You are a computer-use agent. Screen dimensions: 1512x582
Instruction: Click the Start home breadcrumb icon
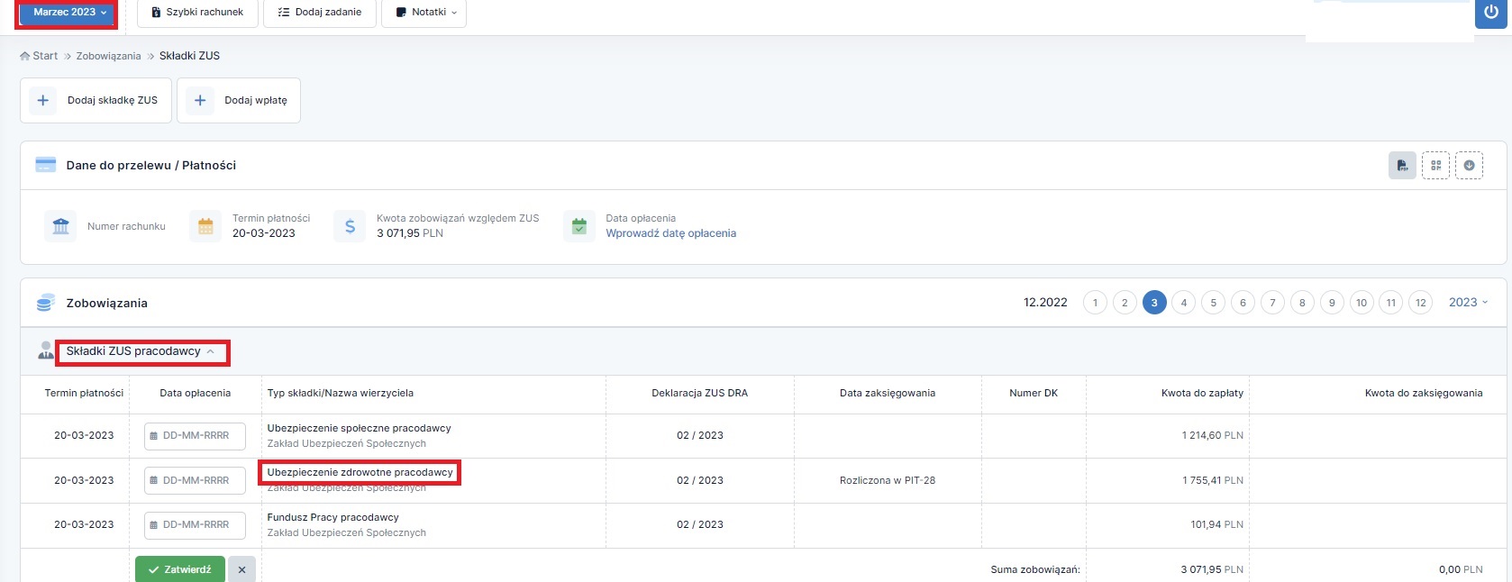click(25, 56)
